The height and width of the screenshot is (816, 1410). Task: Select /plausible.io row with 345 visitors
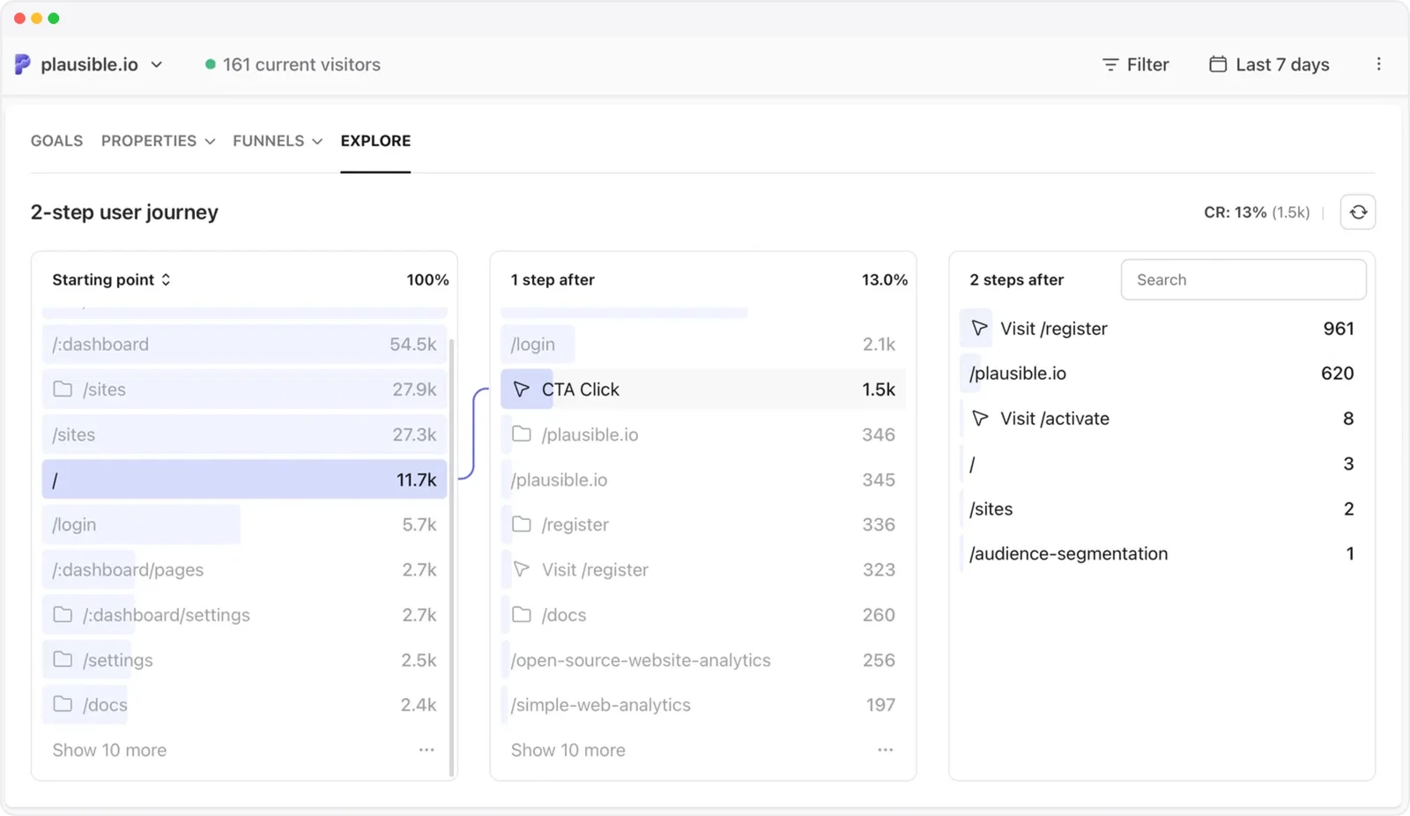(x=702, y=479)
